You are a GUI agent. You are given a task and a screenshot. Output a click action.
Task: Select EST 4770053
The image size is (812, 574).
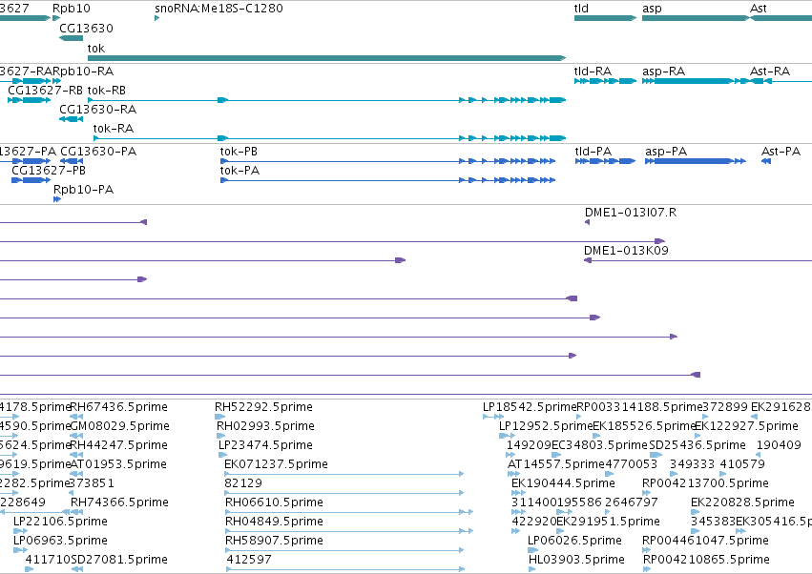pos(632,464)
